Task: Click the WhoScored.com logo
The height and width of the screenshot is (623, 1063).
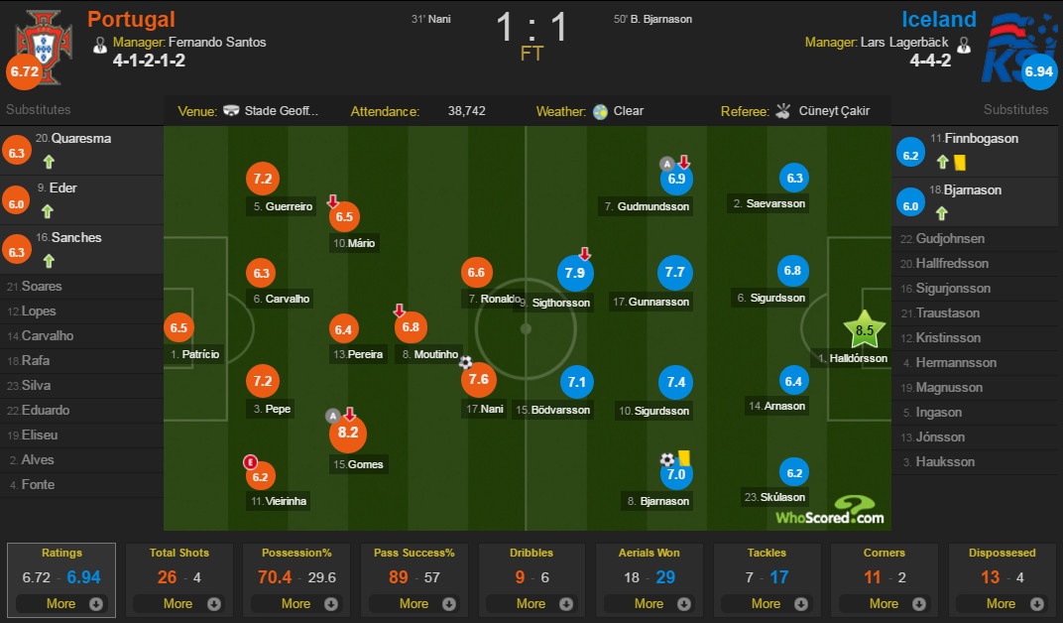Action: click(829, 510)
